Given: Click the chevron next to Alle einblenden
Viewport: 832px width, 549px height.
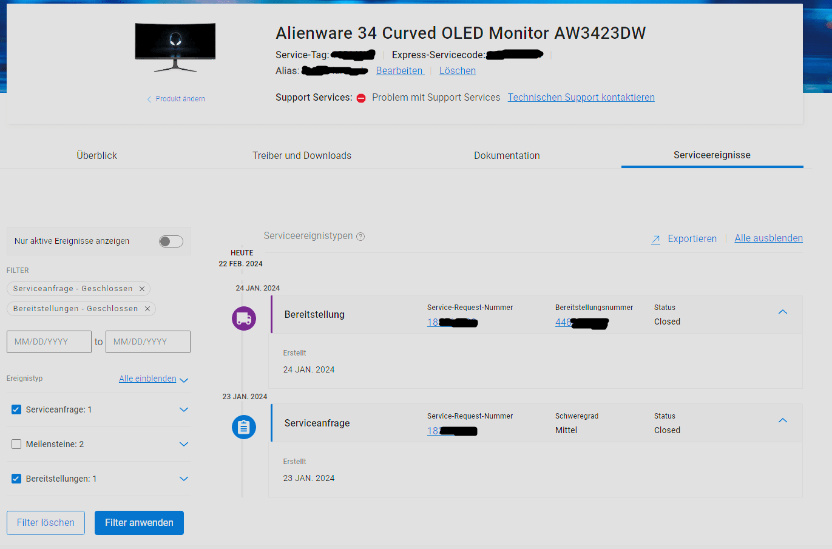Looking at the screenshot, I should 184,380.
